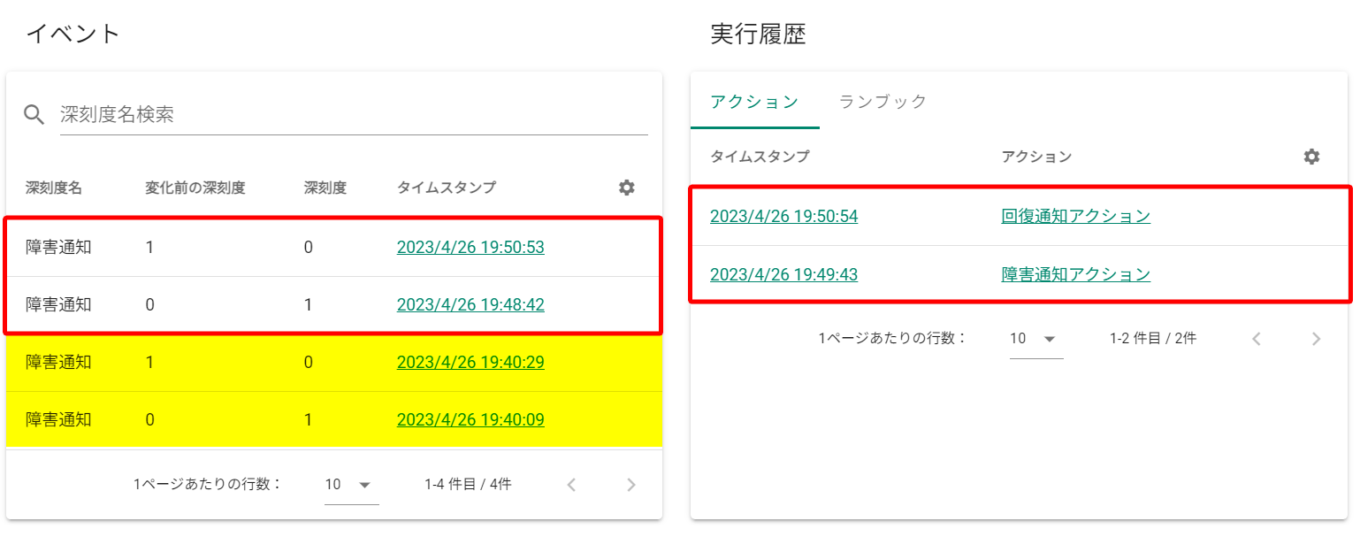Image resolution: width=1360 pixels, height=537 pixels.
Task: Select 障害通知 in the 19:50:53 row
Action: coord(58,248)
